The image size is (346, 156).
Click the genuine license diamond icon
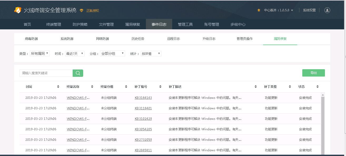(x=81, y=10)
